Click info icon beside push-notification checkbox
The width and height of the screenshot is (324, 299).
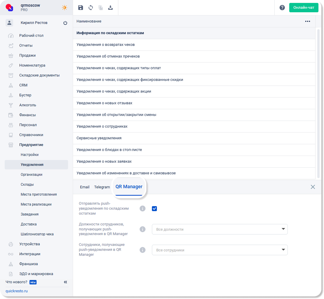point(143,208)
